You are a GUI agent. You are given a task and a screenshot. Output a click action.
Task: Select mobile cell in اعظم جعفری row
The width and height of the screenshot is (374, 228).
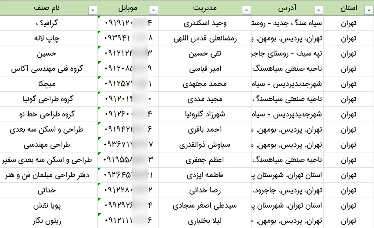[x=128, y=160]
